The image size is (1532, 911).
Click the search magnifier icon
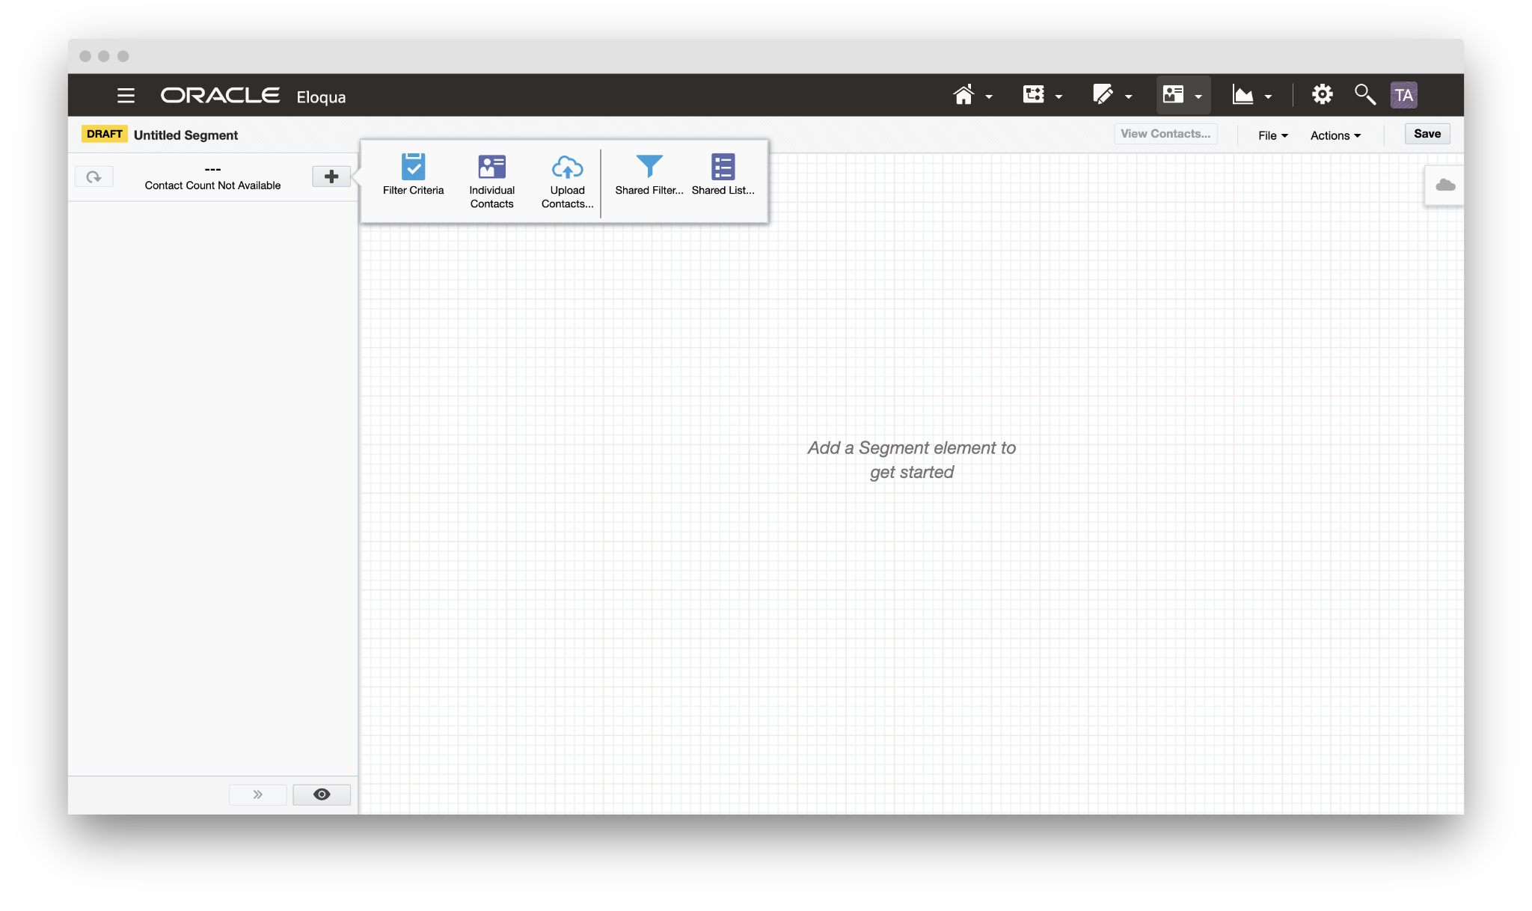click(x=1364, y=95)
